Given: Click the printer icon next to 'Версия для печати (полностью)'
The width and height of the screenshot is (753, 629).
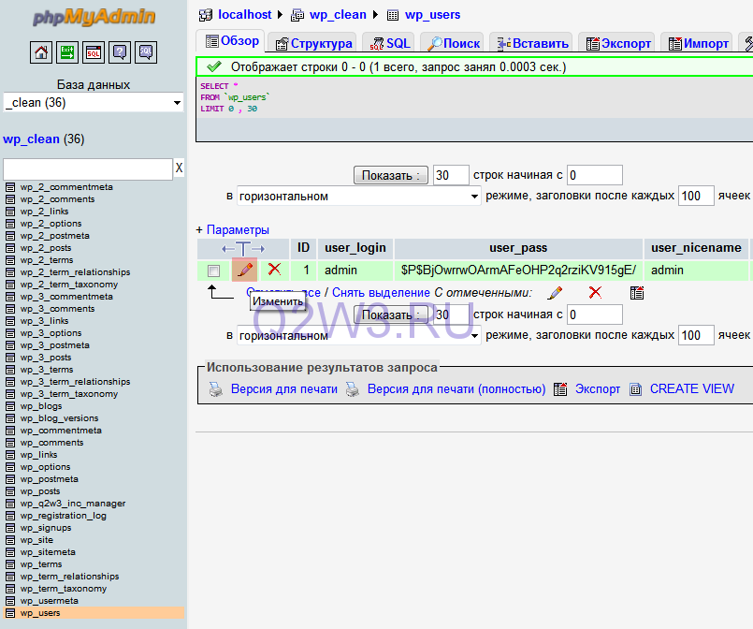Looking at the screenshot, I should 353,389.
